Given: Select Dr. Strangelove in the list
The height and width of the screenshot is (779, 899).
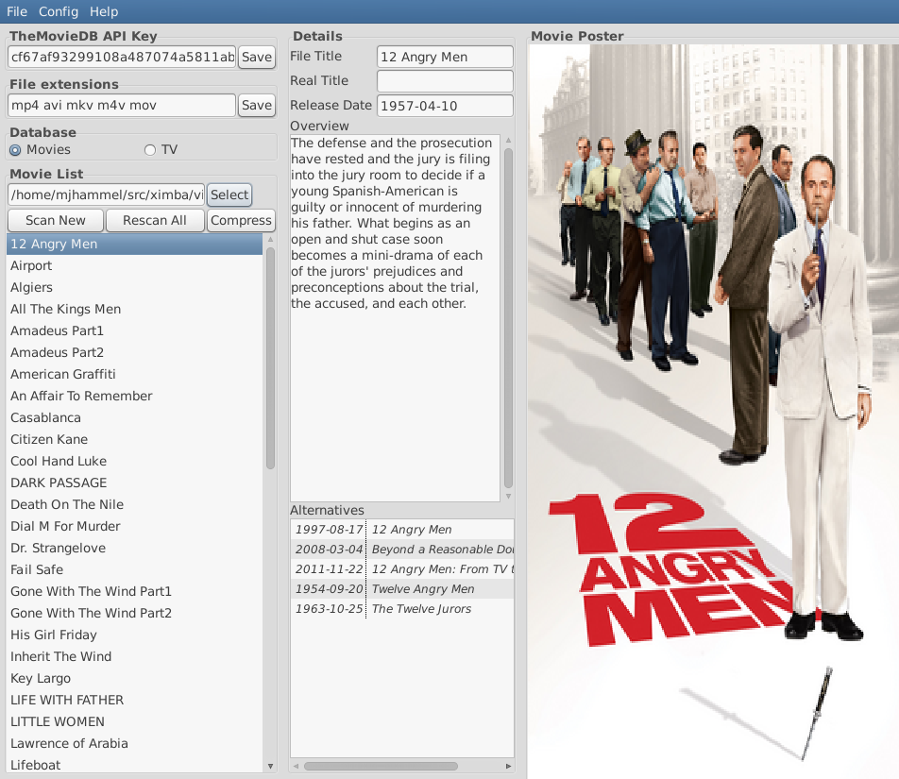Looking at the screenshot, I should click(x=135, y=548).
